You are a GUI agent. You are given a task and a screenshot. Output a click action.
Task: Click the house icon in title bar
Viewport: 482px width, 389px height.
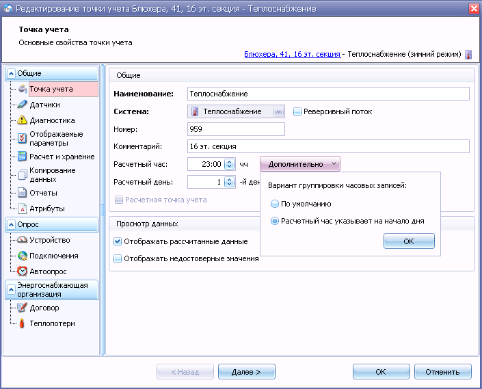coord(8,8)
